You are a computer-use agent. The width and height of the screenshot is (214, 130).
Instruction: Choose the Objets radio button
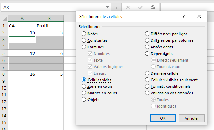coord(84,100)
